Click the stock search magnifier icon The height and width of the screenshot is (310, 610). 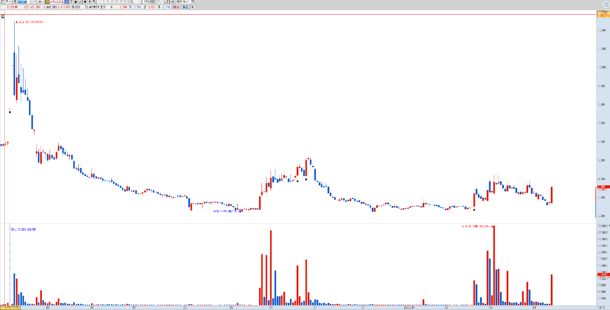36,2
